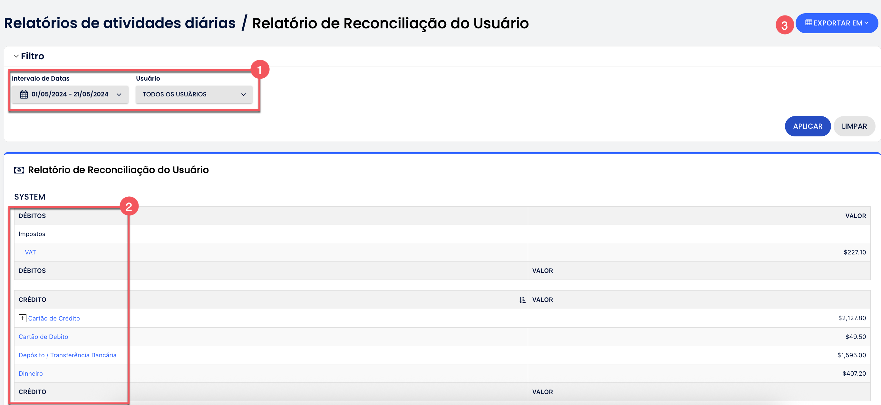Click the Filtro section title

tap(33, 56)
